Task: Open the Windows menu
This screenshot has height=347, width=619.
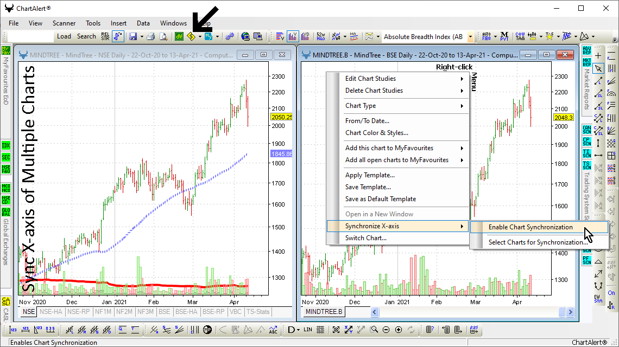Action: pyautogui.click(x=173, y=23)
